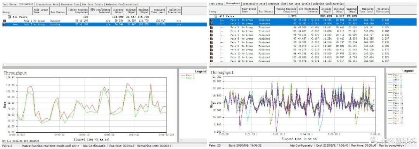This screenshot has height=149, width=419.
Task: Click Pair 6 row icon in 20-pair window
Action: click(x=211, y=39)
